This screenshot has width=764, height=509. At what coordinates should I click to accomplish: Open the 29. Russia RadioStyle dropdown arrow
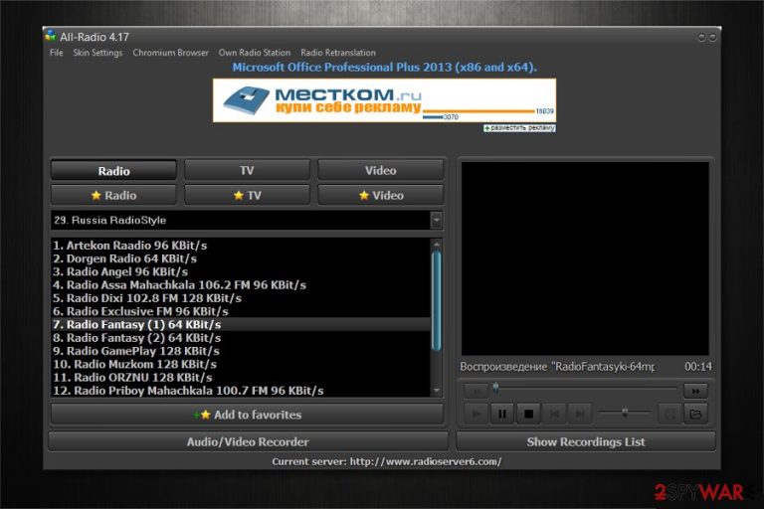pyautogui.click(x=436, y=220)
